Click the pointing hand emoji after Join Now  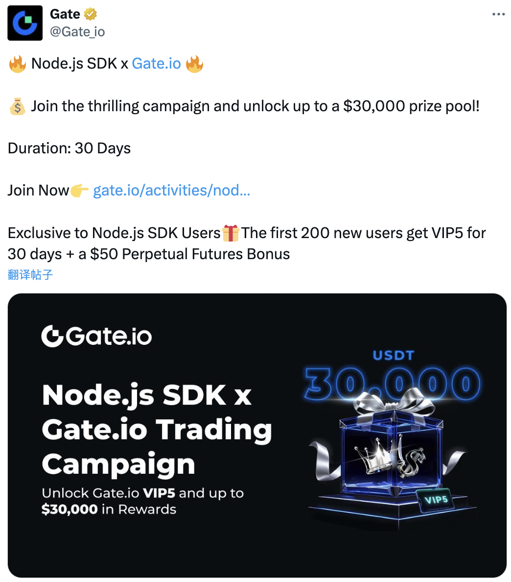point(79,190)
